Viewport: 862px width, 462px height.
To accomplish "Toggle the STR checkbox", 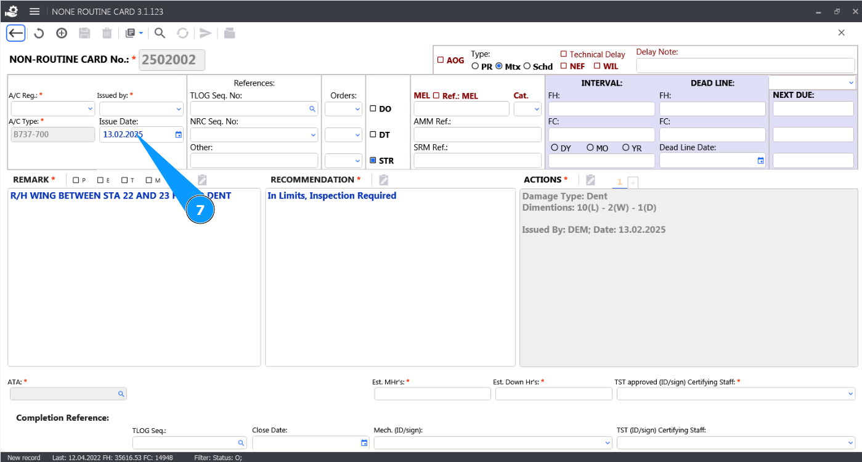I will (373, 161).
